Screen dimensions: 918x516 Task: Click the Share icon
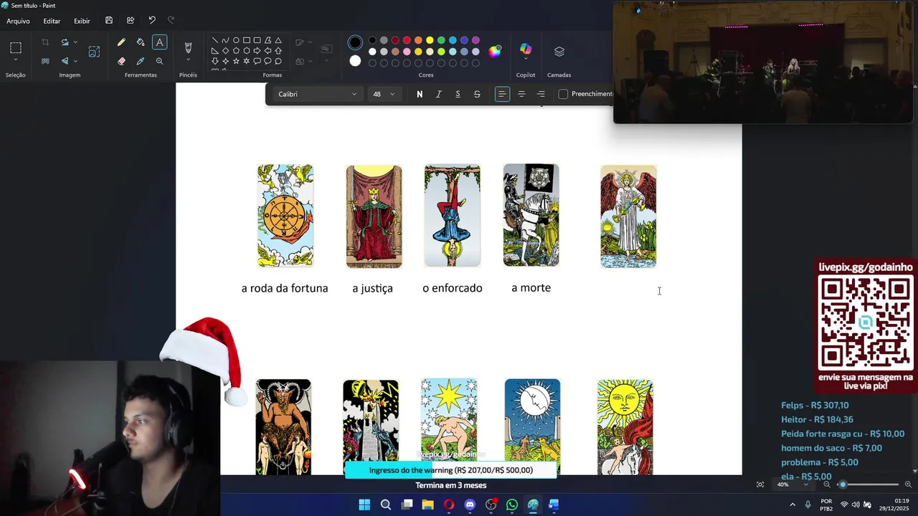(x=131, y=21)
